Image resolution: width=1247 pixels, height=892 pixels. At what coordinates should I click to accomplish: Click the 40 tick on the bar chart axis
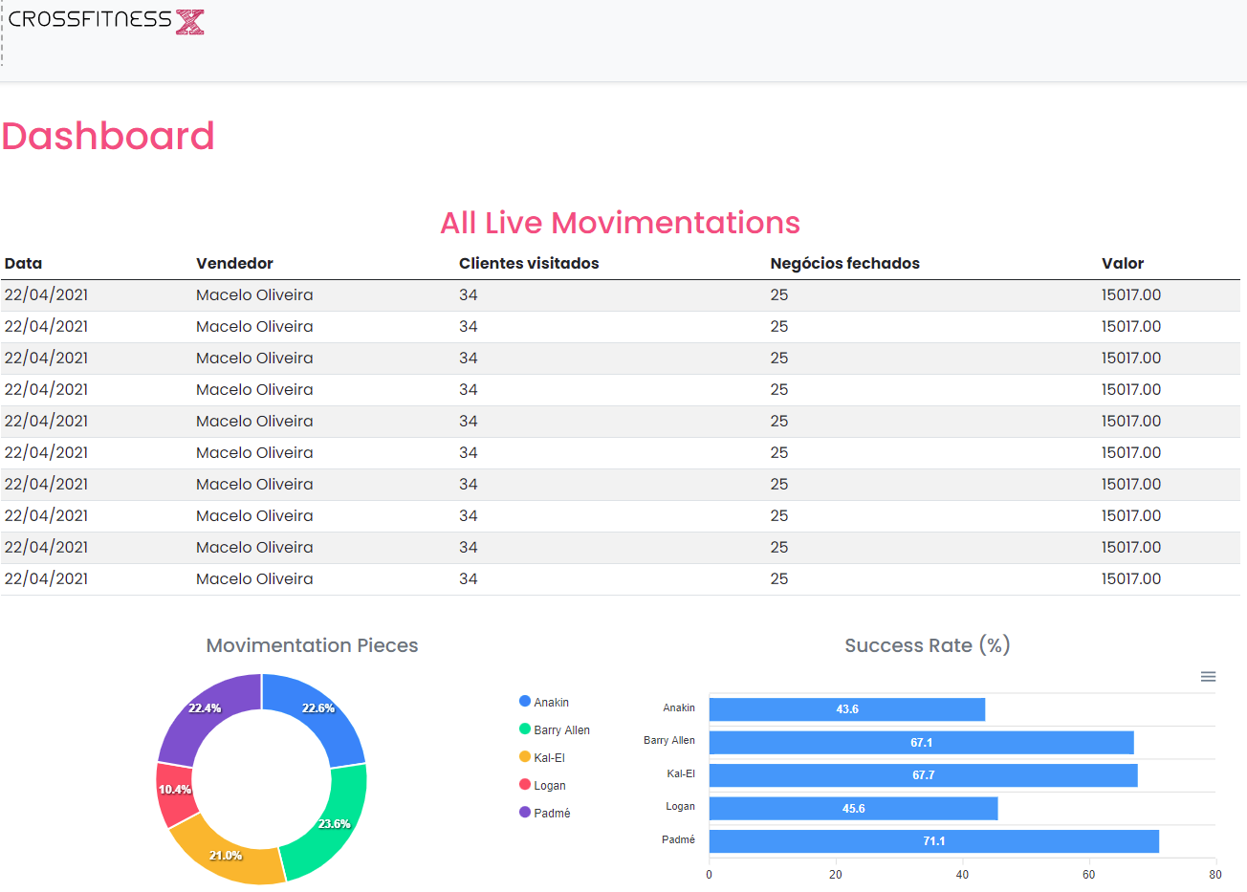point(962,875)
